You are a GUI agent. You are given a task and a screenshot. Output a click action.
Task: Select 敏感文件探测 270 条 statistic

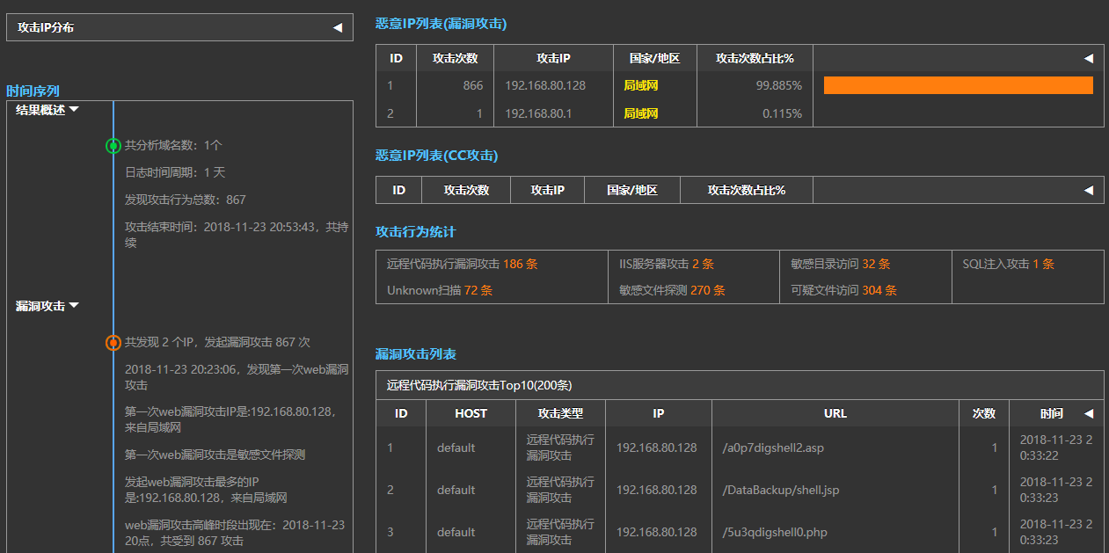tap(671, 290)
